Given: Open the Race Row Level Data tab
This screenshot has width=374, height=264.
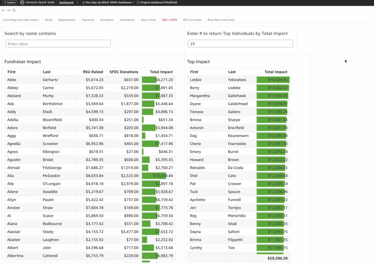Looking at the screenshot, I should click(x=221, y=20).
